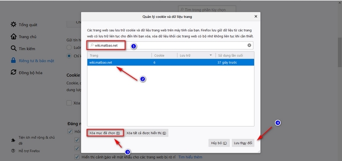
Task: Click Xóa mục đã chọn button
Action: click(x=105, y=133)
